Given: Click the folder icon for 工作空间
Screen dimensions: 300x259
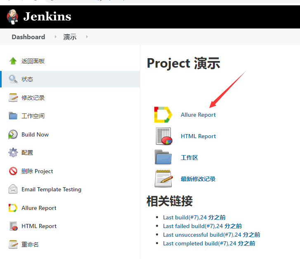Looking at the screenshot, I should tap(13, 116).
